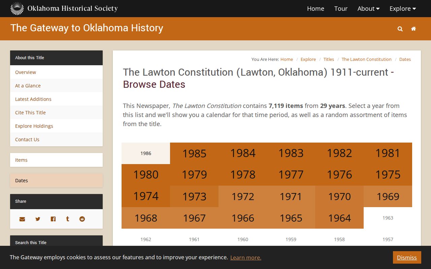Click the Home breadcrumb link
The height and width of the screenshot is (269, 431).
tap(287, 59)
